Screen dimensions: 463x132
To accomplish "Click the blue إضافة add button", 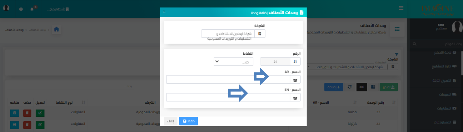I will [334, 87].
